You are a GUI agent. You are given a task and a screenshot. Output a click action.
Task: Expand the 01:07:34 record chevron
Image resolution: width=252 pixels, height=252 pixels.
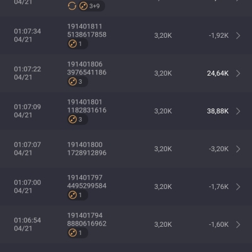click(x=238, y=35)
